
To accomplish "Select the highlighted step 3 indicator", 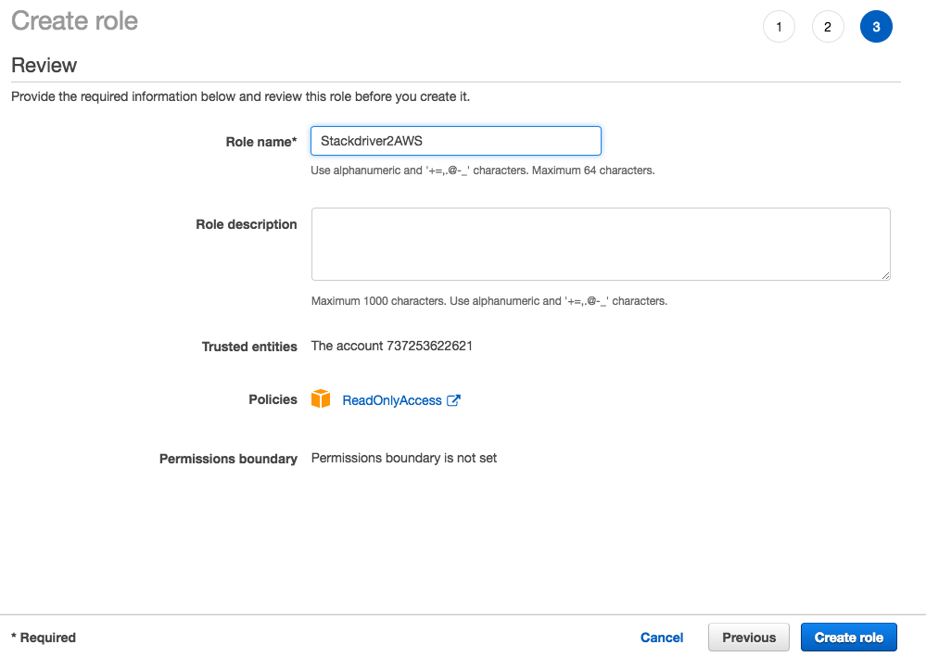I will (876, 27).
